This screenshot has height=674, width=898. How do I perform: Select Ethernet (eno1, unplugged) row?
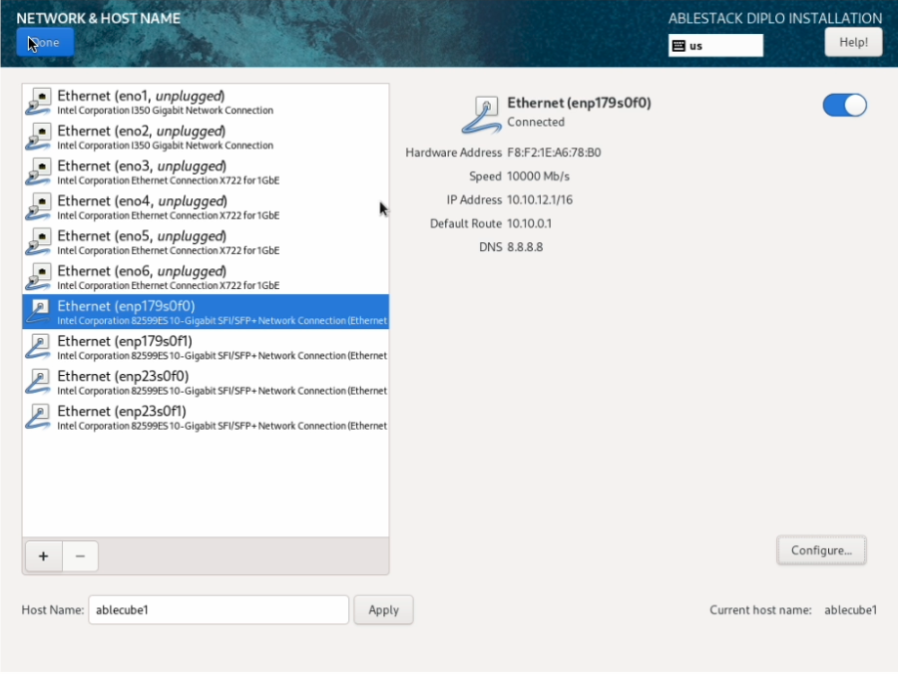coord(206,102)
